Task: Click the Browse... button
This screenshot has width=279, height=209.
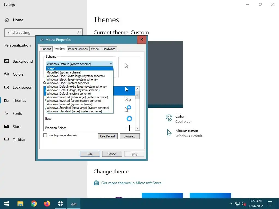Action: coord(130,136)
